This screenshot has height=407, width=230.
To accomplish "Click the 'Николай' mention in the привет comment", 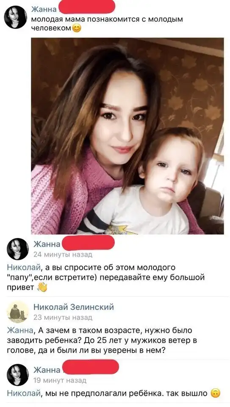I will pyautogui.click(x=24, y=267).
